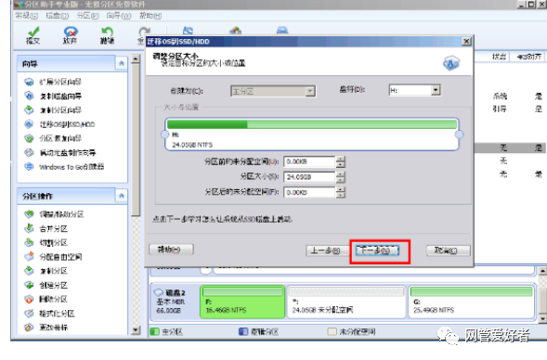Viewport: 547px width, 360px height.
Task: Launch the 复制磁盘向导 wizard icon
Action: pyautogui.click(x=29, y=96)
